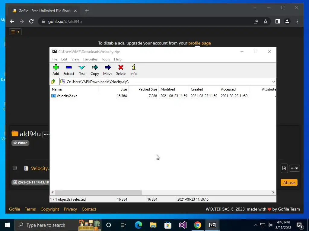309x231 pixels.
Task: Tick the checkbox beside Velocity file
Action: (14, 168)
